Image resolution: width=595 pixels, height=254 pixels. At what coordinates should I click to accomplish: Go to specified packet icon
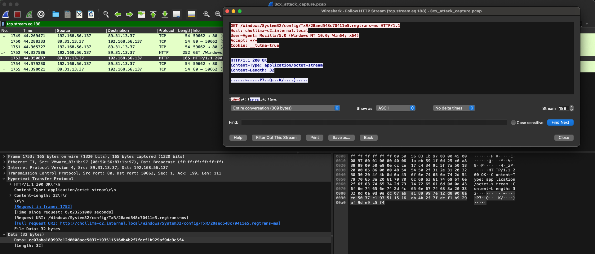[x=141, y=14]
